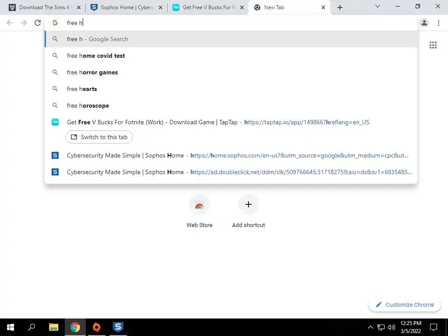Open Sophos Home doubleclick.net suggestion
Screen dimensions: 448x336
(231, 172)
